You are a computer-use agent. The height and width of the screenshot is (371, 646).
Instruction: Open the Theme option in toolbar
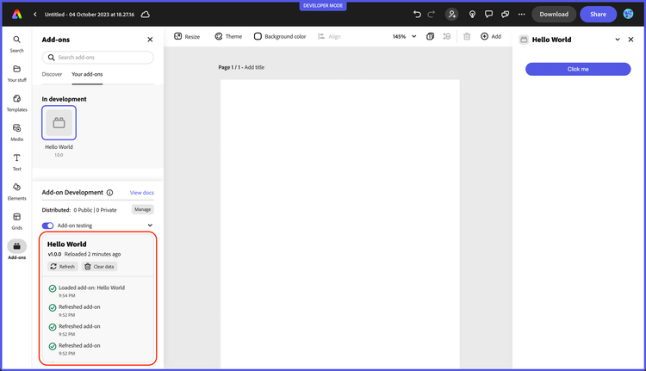click(x=228, y=37)
